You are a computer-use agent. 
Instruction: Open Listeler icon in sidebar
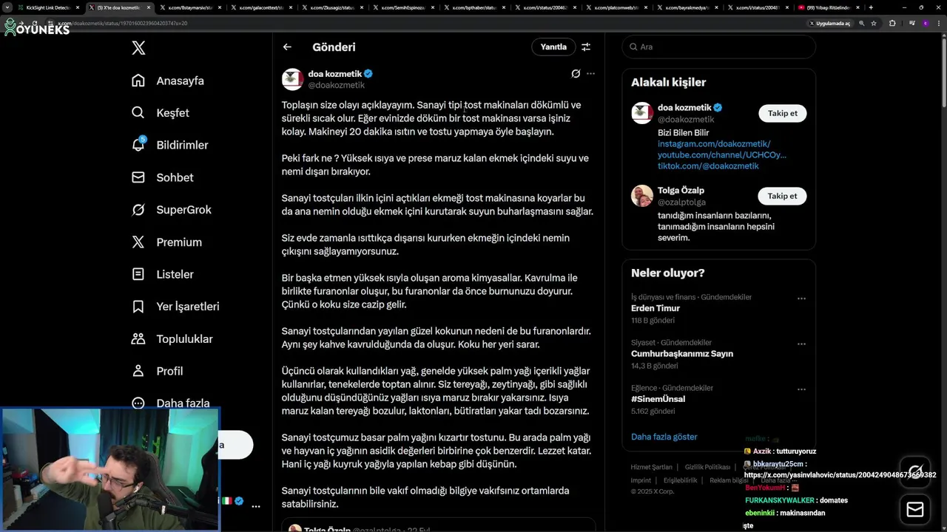(x=138, y=274)
